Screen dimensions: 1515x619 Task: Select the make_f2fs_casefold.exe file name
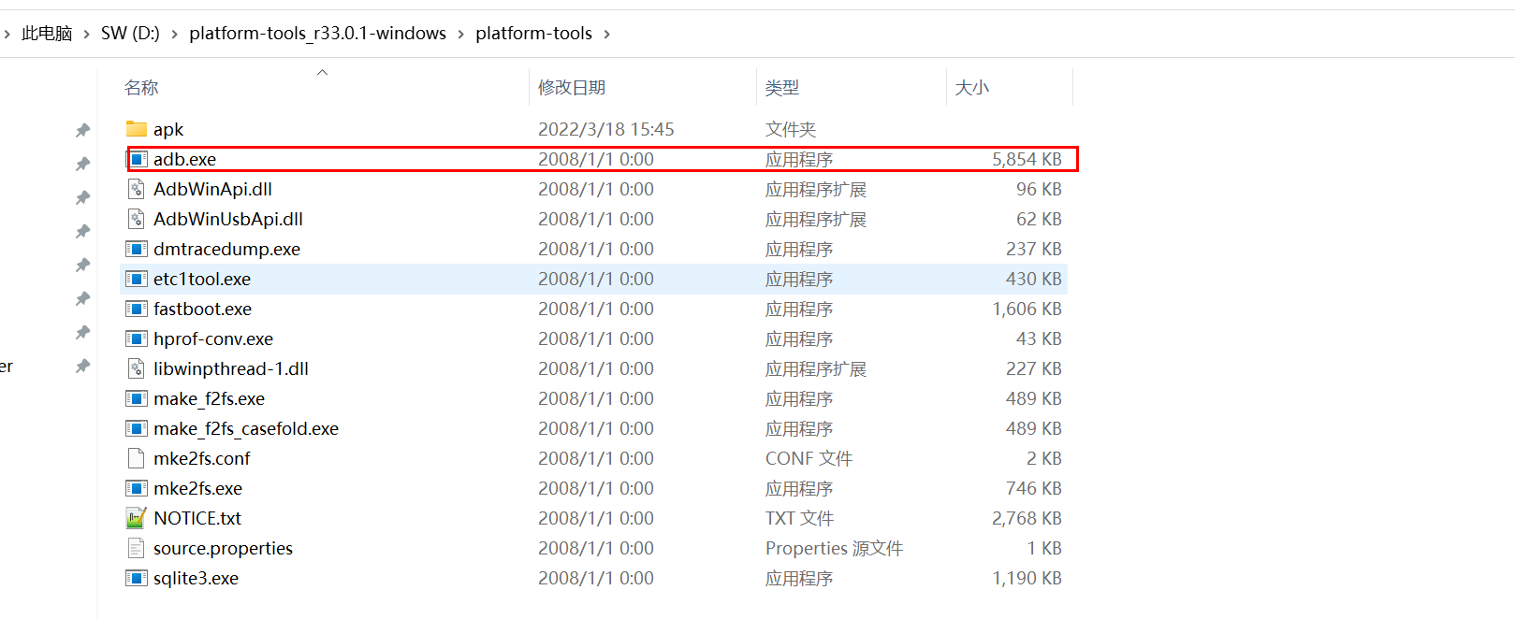[x=246, y=428]
